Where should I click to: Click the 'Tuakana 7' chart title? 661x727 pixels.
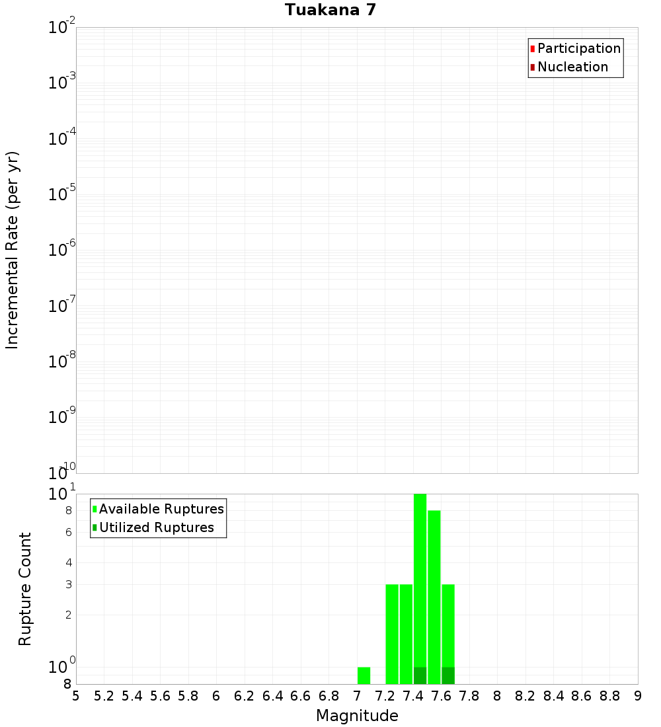point(330,10)
